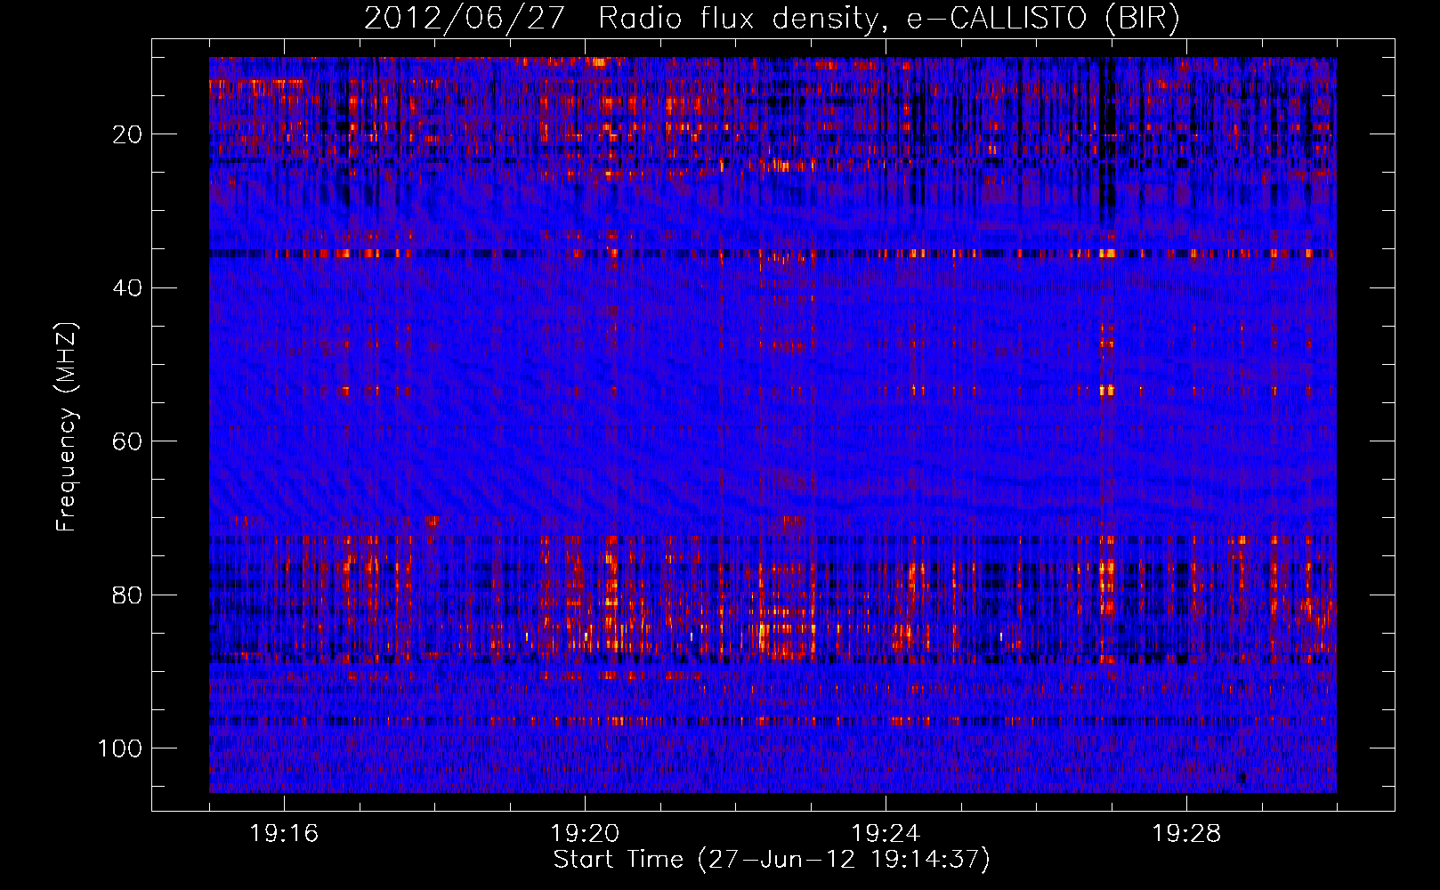Viewport: 1440px width, 890px height.
Task: Click the 'Frequency (MHZ)' axis label
Action: [x=68, y=427]
